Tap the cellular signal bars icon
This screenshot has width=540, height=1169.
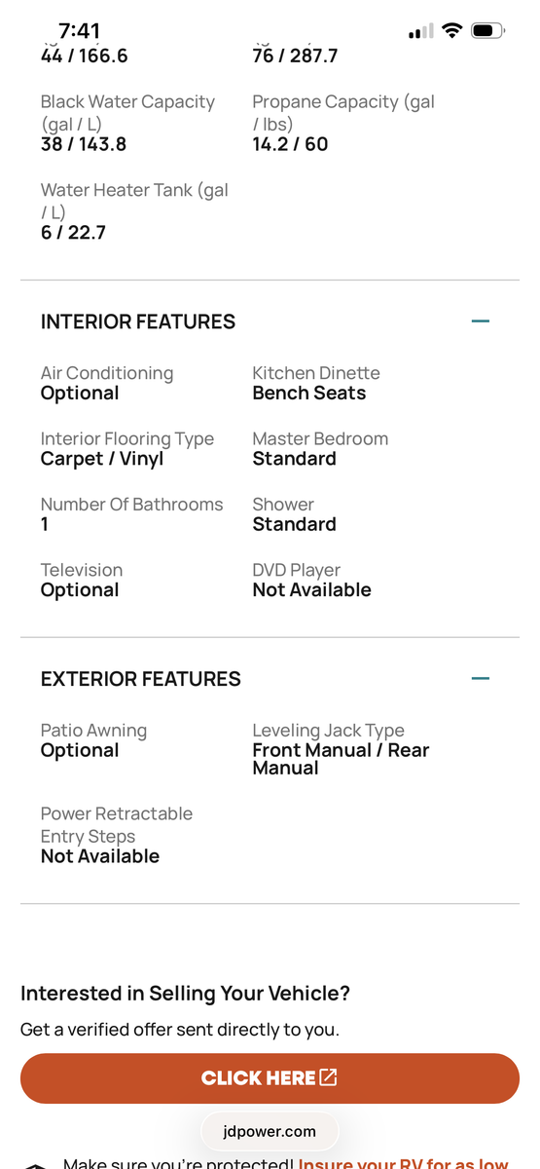420,32
